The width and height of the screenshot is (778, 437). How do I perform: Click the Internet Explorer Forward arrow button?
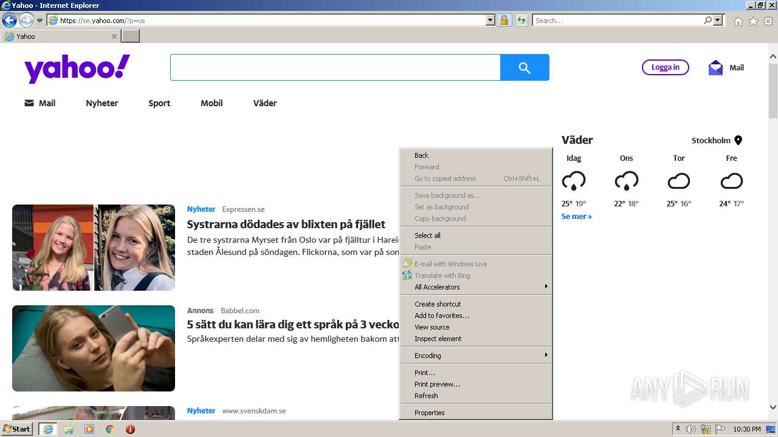click(x=26, y=21)
